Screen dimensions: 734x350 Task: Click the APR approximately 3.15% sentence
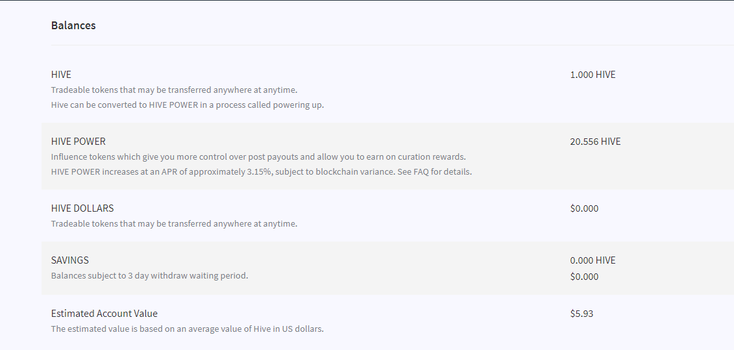tap(261, 171)
